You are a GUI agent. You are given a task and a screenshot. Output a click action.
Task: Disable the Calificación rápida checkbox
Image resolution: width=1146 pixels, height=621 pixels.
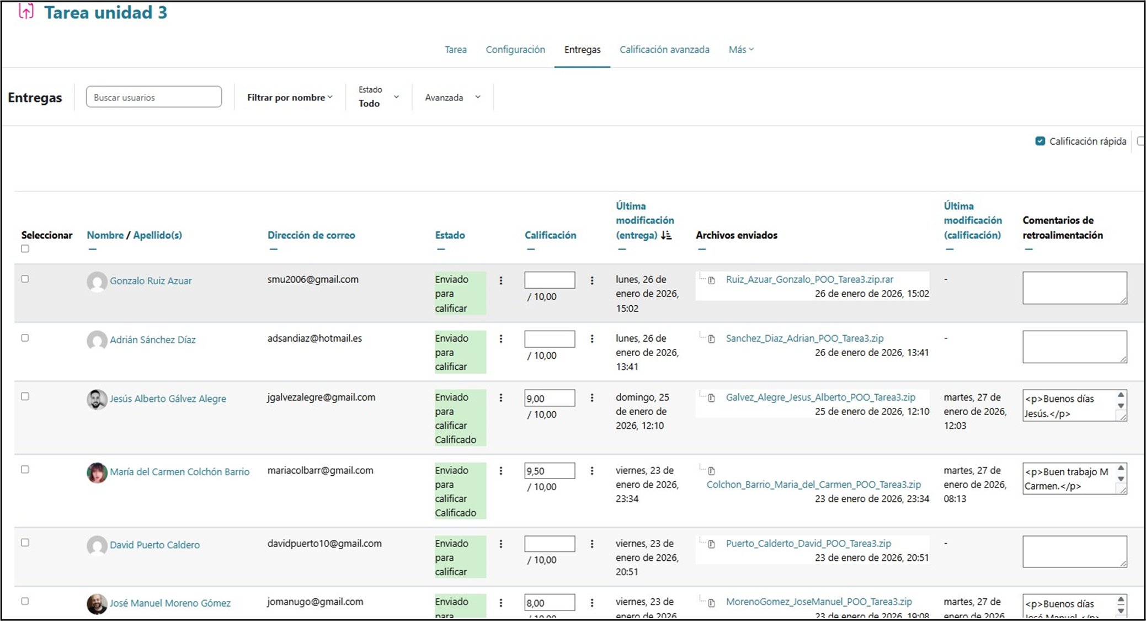tap(1040, 141)
